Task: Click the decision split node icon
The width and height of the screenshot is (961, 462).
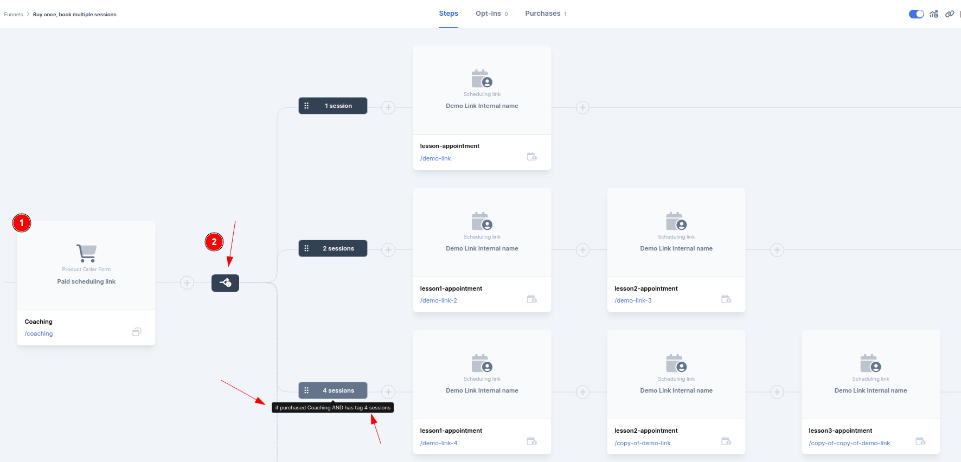Action: tap(225, 283)
